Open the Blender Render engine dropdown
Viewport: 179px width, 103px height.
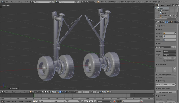(x=88, y=2)
